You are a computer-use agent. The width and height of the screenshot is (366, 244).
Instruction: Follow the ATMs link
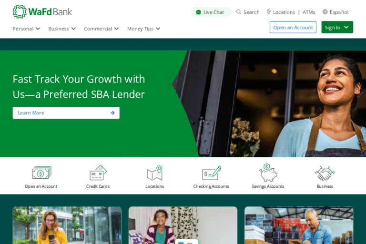[x=309, y=12]
